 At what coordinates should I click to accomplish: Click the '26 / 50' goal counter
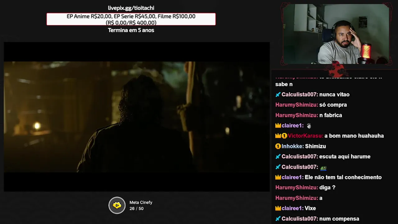(137, 208)
